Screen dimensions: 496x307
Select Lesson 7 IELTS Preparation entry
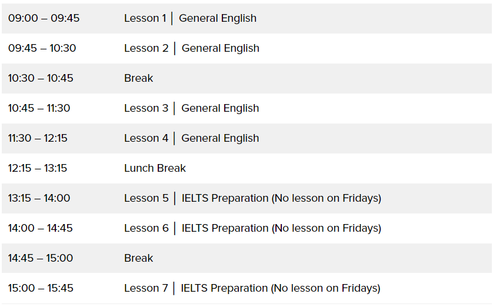click(x=252, y=288)
